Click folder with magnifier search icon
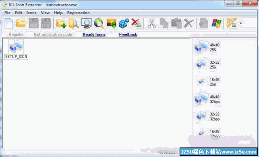The image size is (259, 157). point(74,23)
